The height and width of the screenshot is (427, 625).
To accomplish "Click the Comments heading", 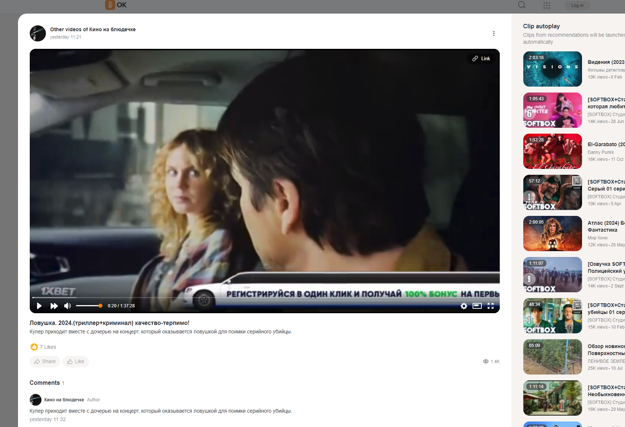I will coord(44,383).
